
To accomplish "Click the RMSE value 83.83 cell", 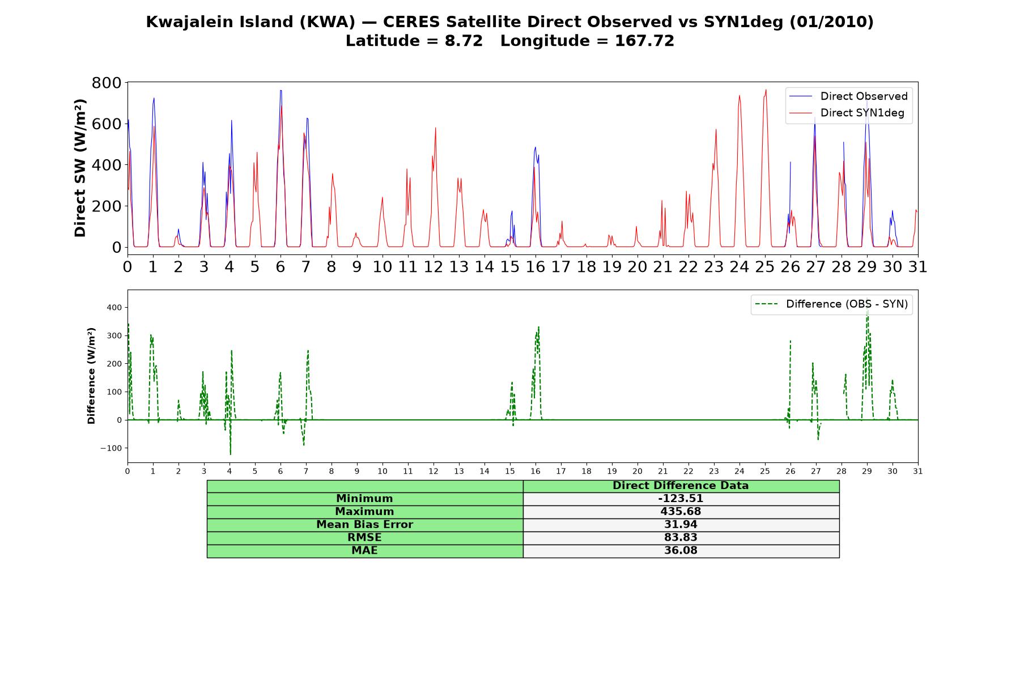I will (x=681, y=538).
